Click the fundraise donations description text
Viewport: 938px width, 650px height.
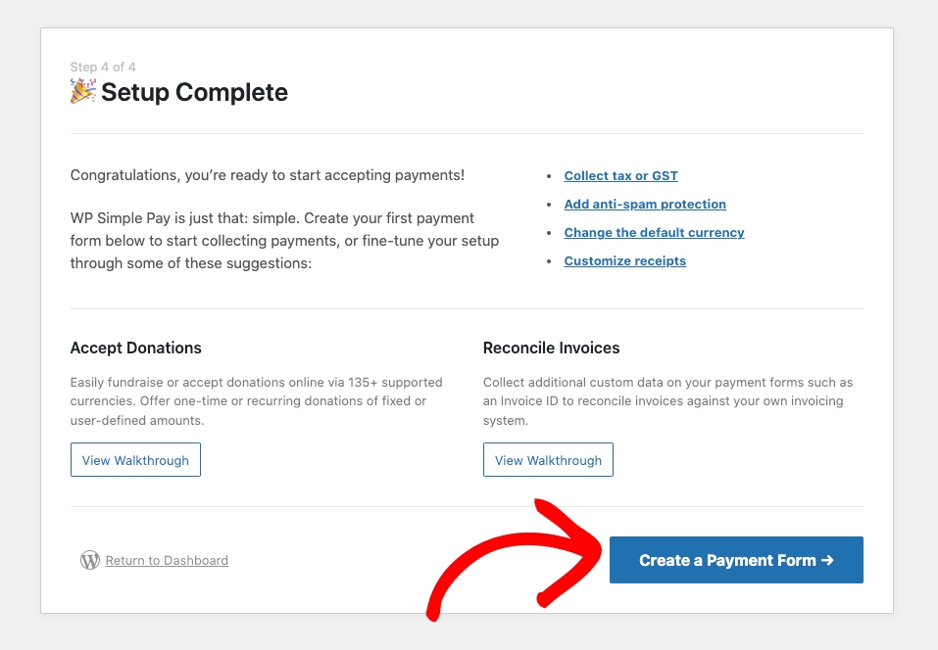pyautogui.click(x=256, y=400)
